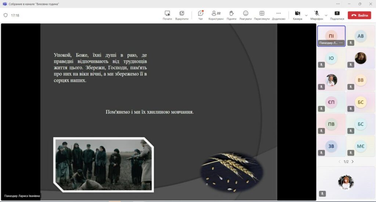Open the Чат panel
Screen dimensions: 376x202
(200, 13)
